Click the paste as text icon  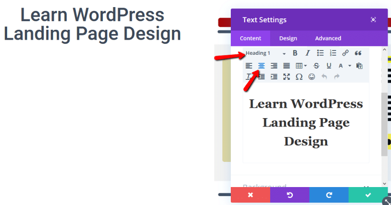point(359,66)
